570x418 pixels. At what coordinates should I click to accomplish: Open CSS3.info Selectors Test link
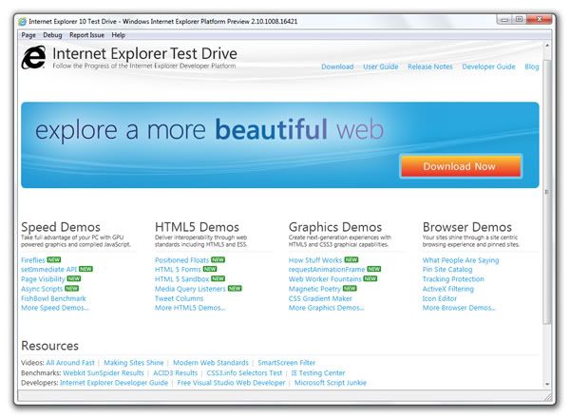(244, 373)
